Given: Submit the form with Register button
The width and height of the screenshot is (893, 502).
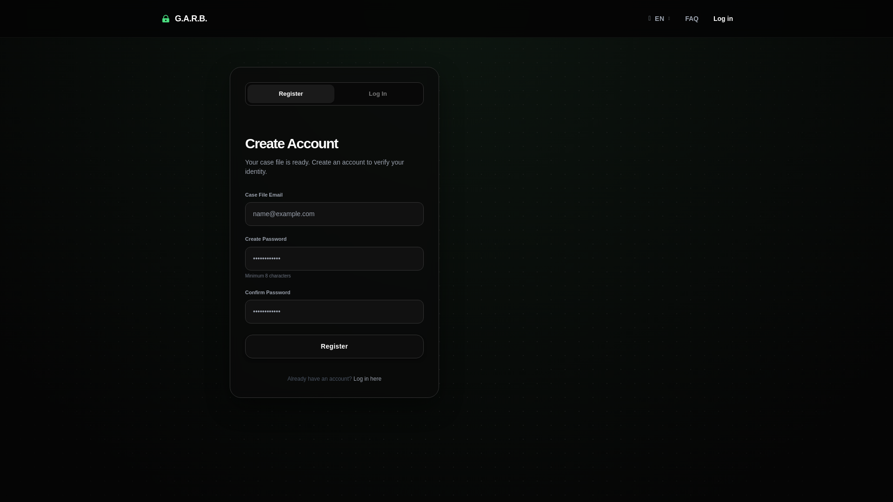Looking at the screenshot, I should coord(334,347).
